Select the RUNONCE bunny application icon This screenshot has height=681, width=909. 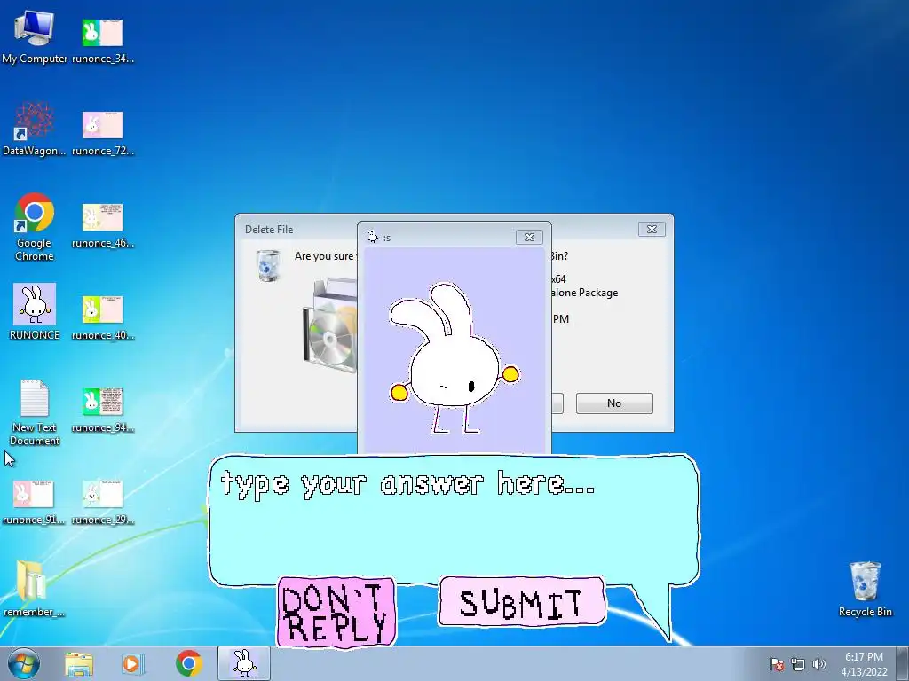(35, 311)
